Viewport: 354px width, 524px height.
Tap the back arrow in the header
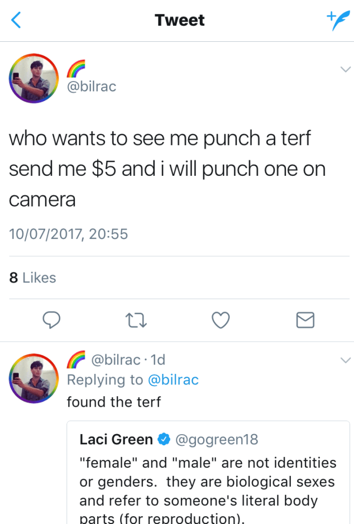click(x=16, y=21)
